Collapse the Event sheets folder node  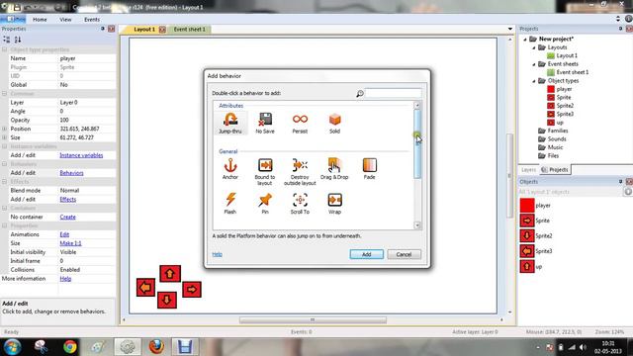[x=534, y=64]
